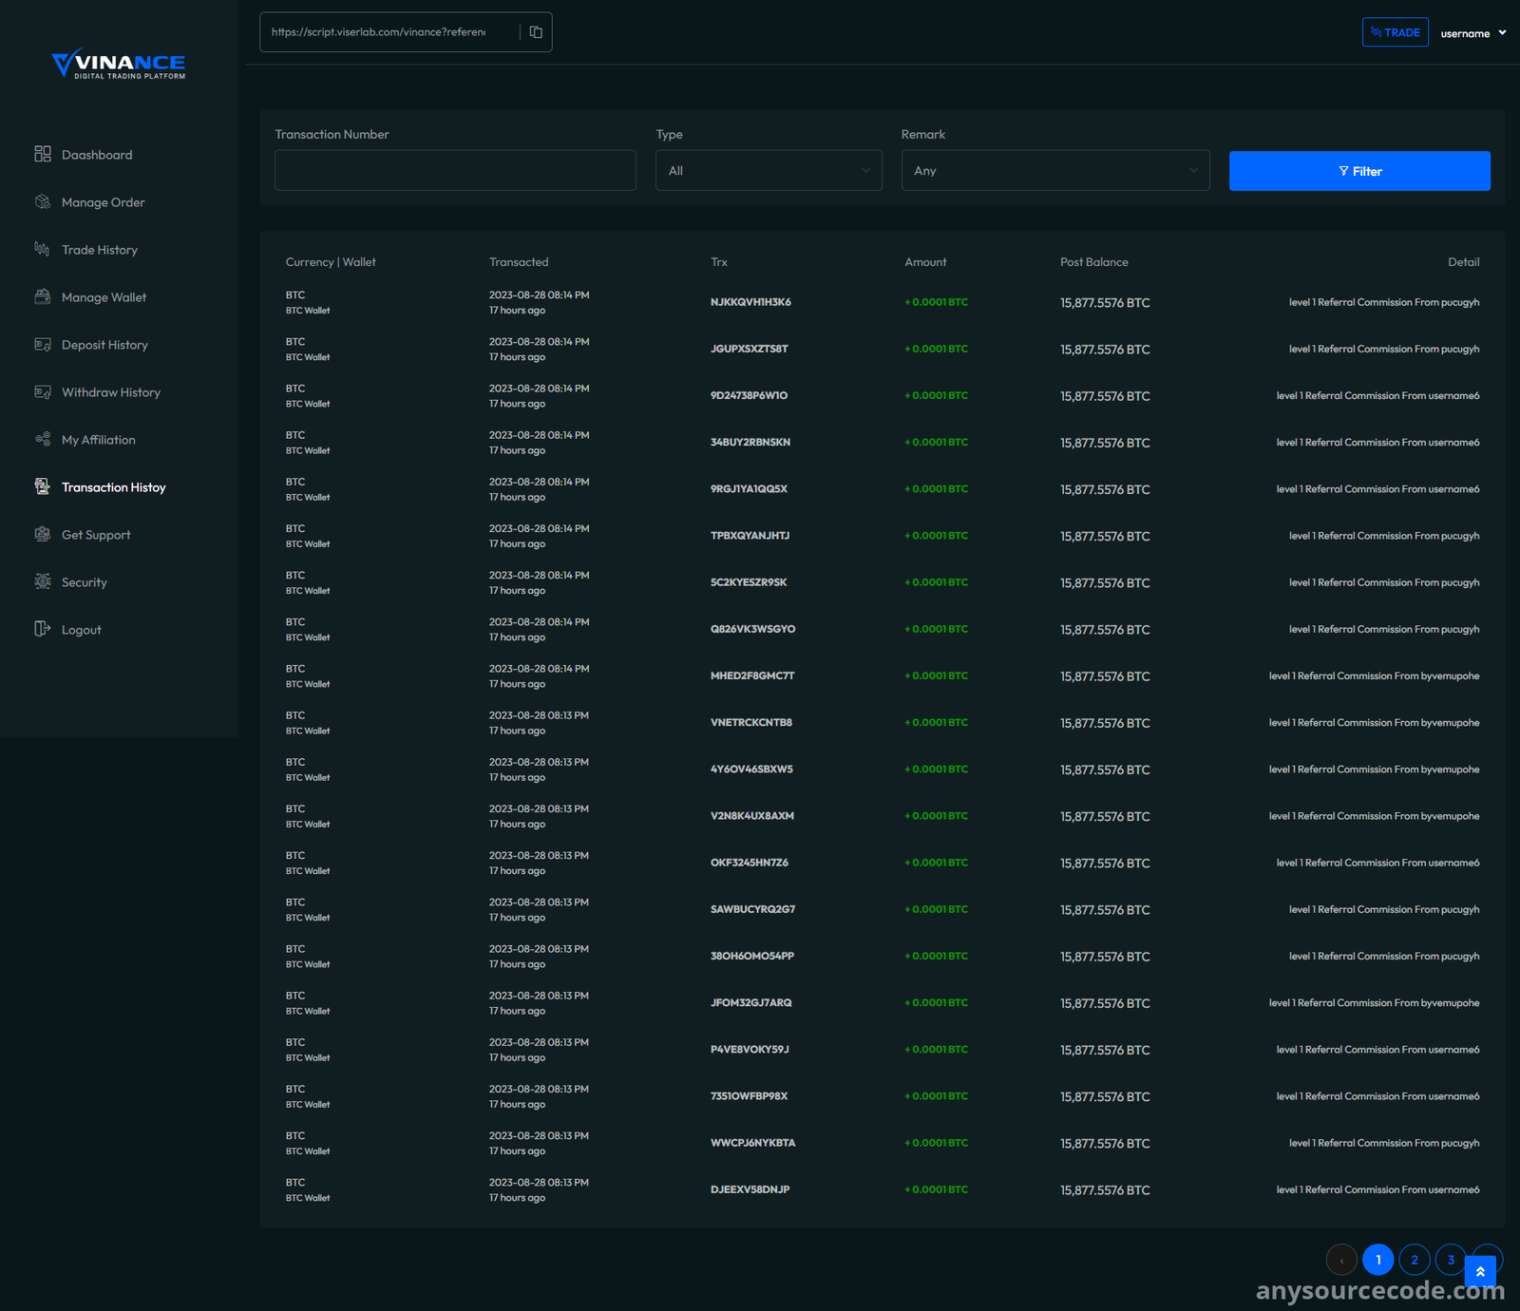This screenshot has width=1520, height=1311.
Task: Open the Remark dropdown showing Any
Action: click(1055, 170)
